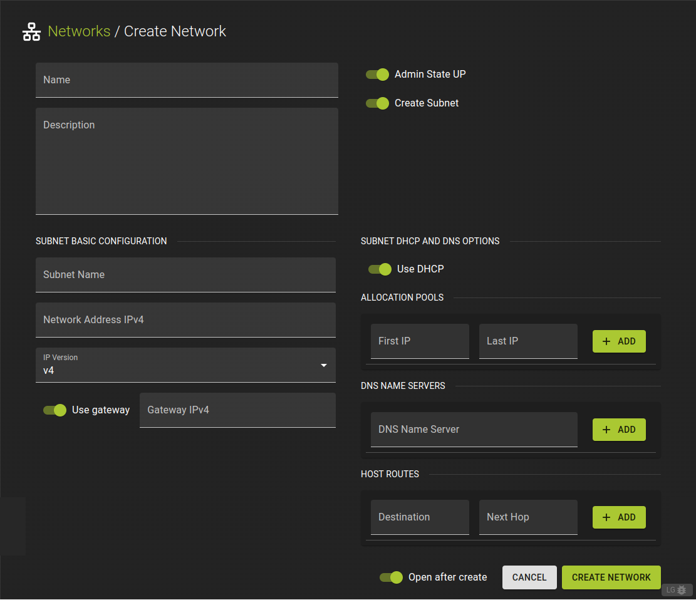Add the host route with ADD button
This screenshot has height=600, width=696.
click(x=619, y=517)
